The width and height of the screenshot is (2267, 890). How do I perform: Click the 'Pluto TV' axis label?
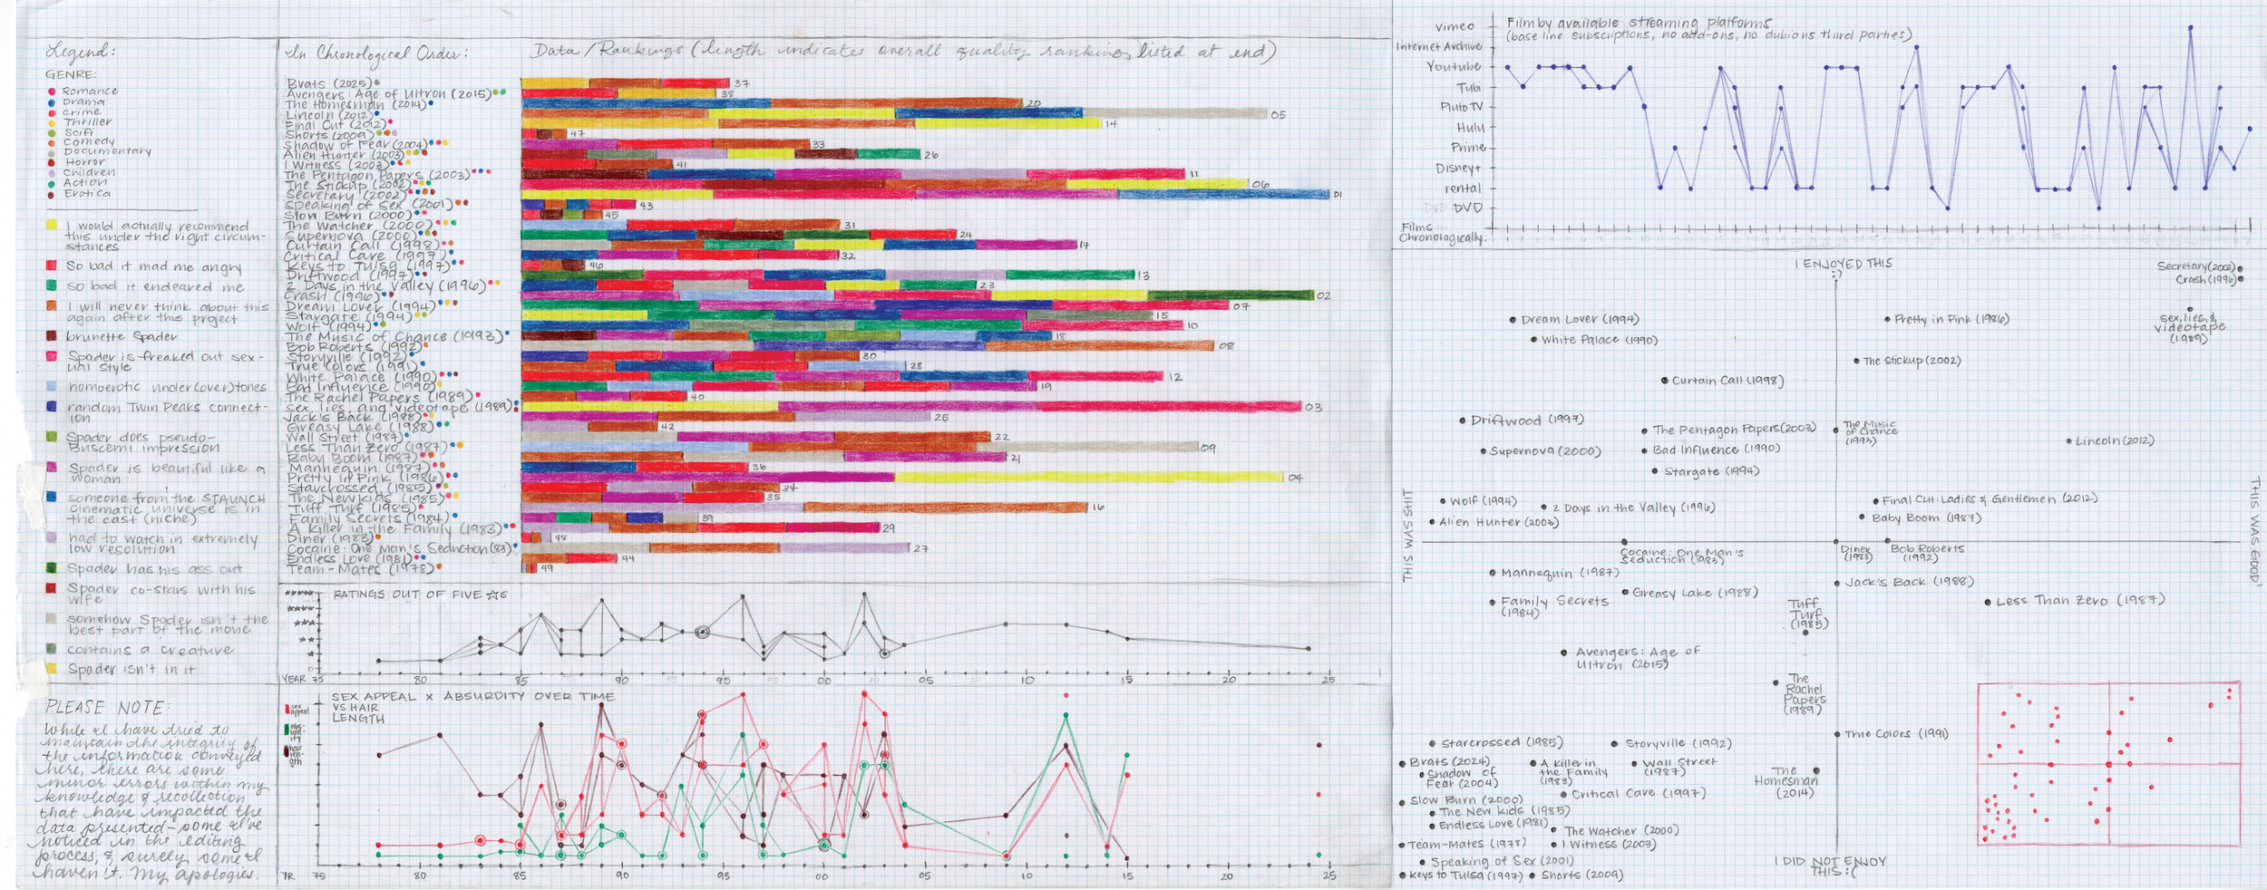[x=1461, y=107]
